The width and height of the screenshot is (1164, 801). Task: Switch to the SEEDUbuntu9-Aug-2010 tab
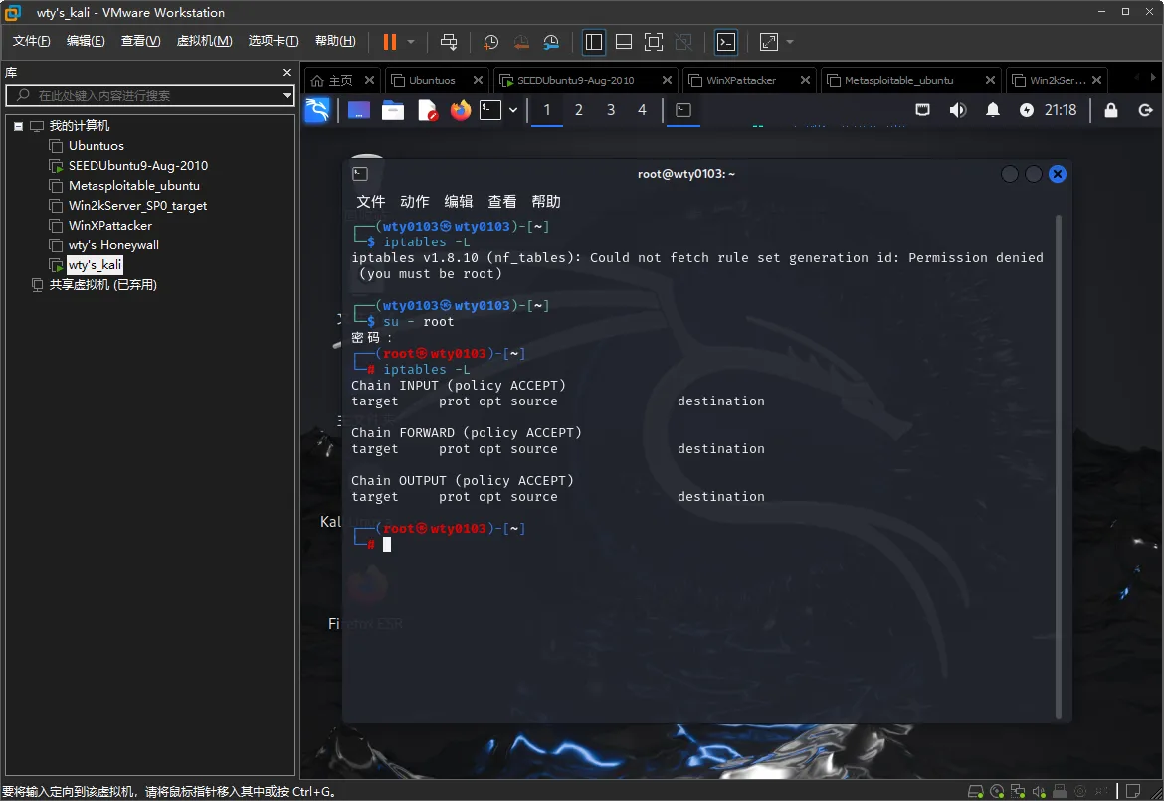click(x=575, y=80)
